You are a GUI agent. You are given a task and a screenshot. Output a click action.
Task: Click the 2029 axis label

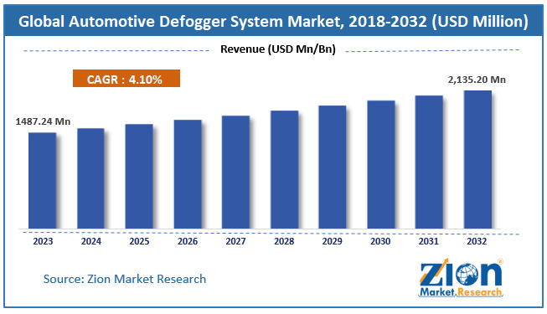coord(332,241)
